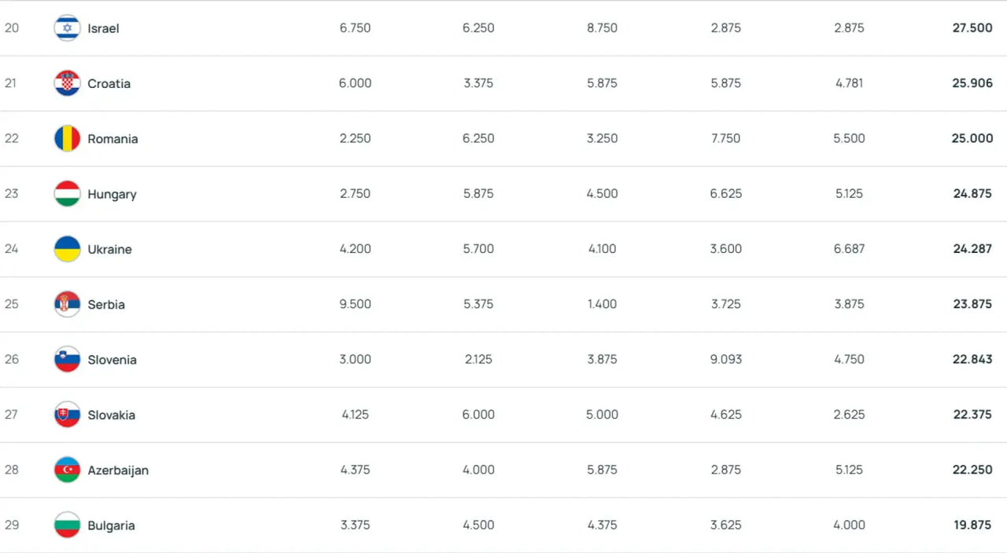Click the Israel flag icon
Screen dimensions: 1007x553
pyautogui.click(x=67, y=28)
